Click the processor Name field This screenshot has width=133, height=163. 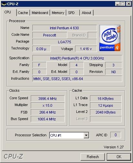pos(64,28)
